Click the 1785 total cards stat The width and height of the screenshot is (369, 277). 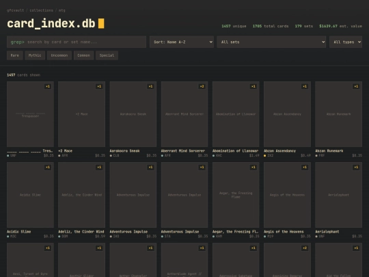click(271, 26)
